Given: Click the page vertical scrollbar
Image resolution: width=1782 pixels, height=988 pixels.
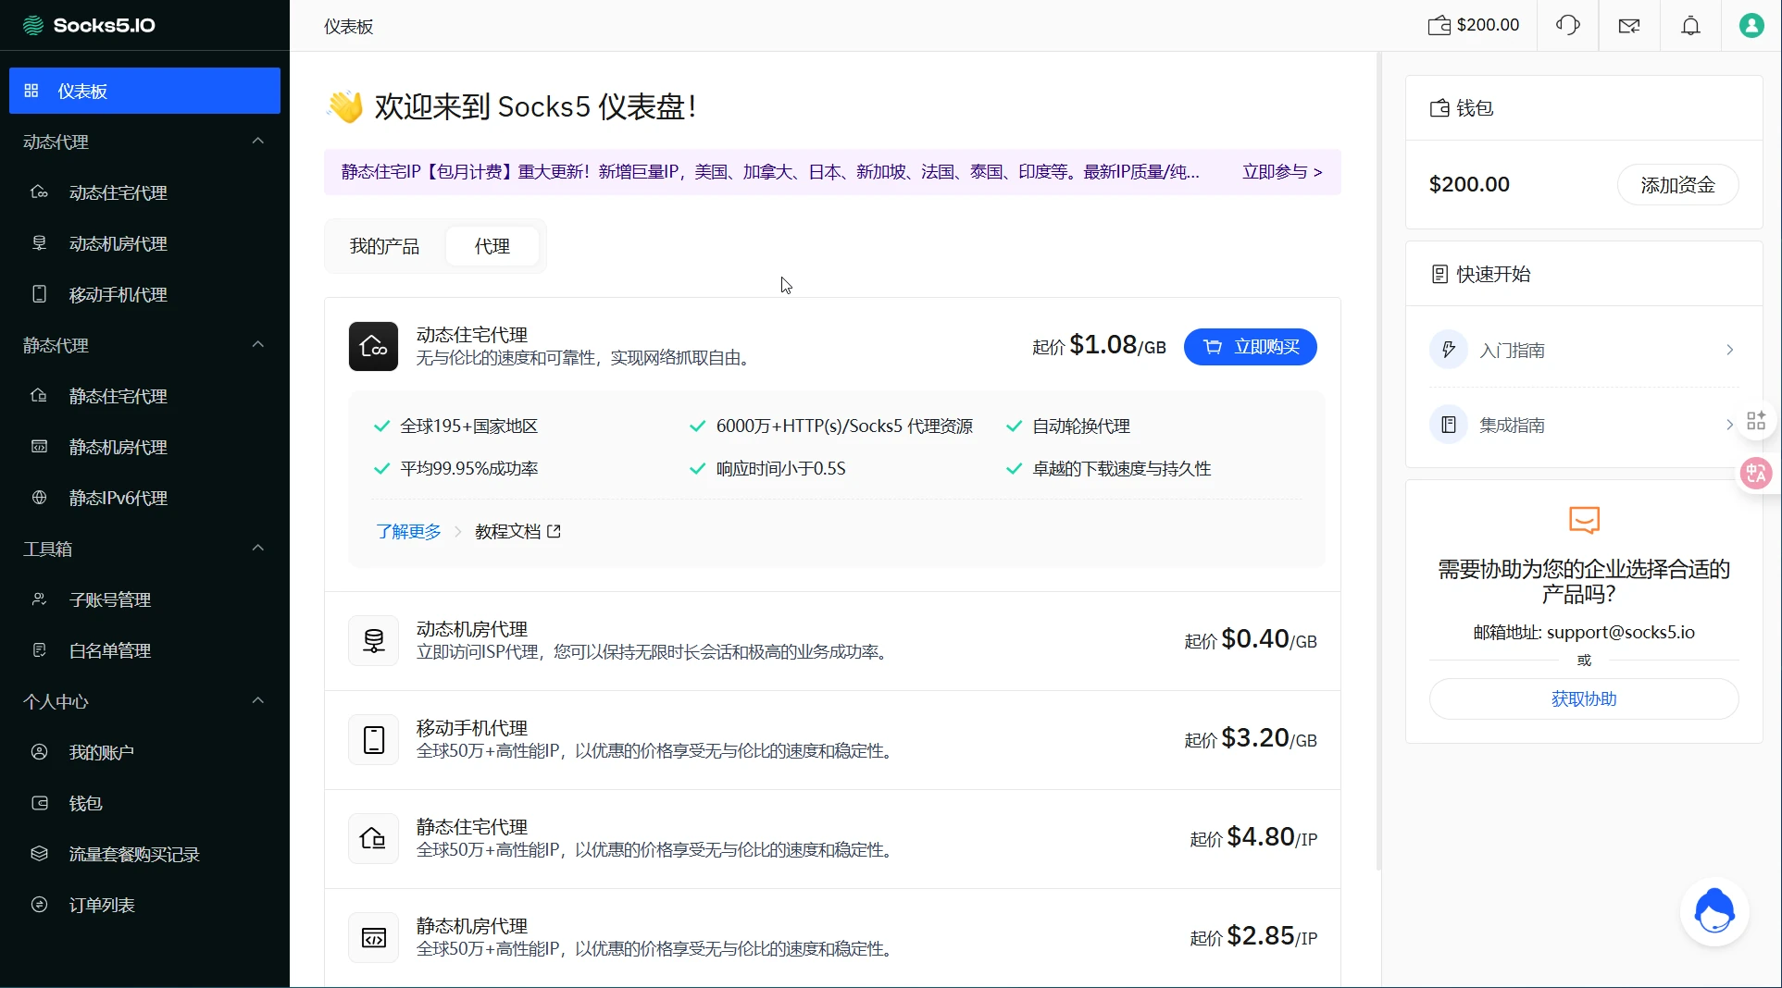Looking at the screenshot, I should coord(1379,461).
